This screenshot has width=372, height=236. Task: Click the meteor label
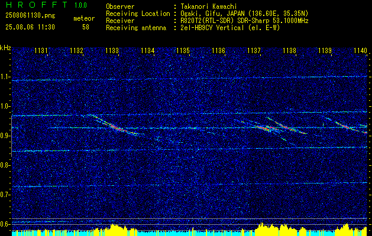(x=84, y=18)
